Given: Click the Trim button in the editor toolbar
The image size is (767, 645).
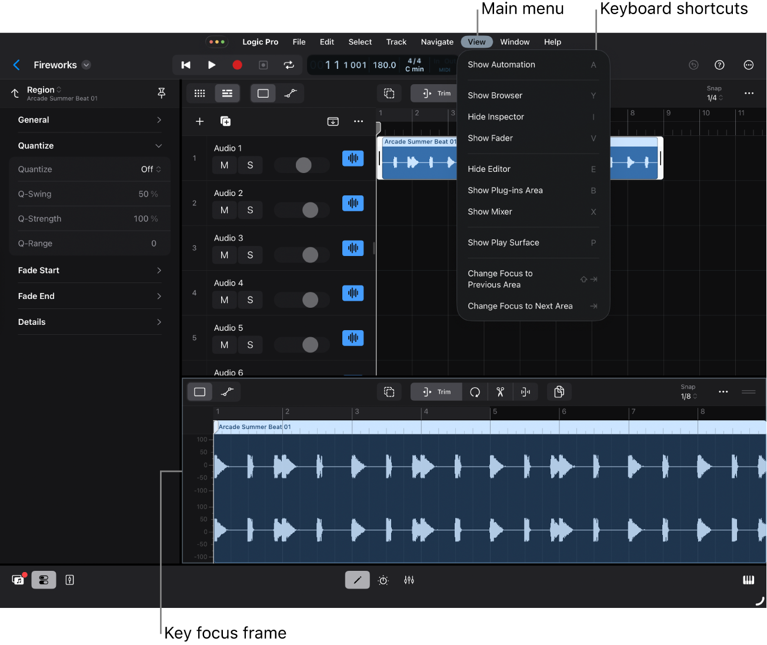Looking at the screenshot, I should pos(436,392).
